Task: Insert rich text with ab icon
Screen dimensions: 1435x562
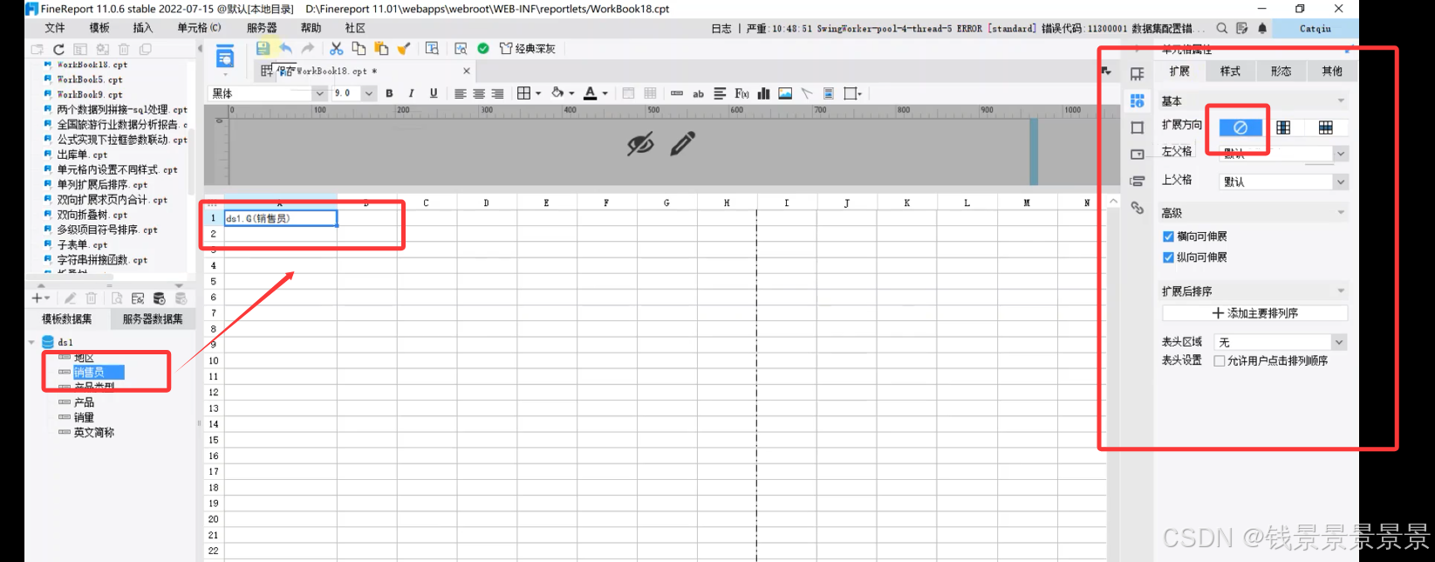Action: click(x=698, y=93)
